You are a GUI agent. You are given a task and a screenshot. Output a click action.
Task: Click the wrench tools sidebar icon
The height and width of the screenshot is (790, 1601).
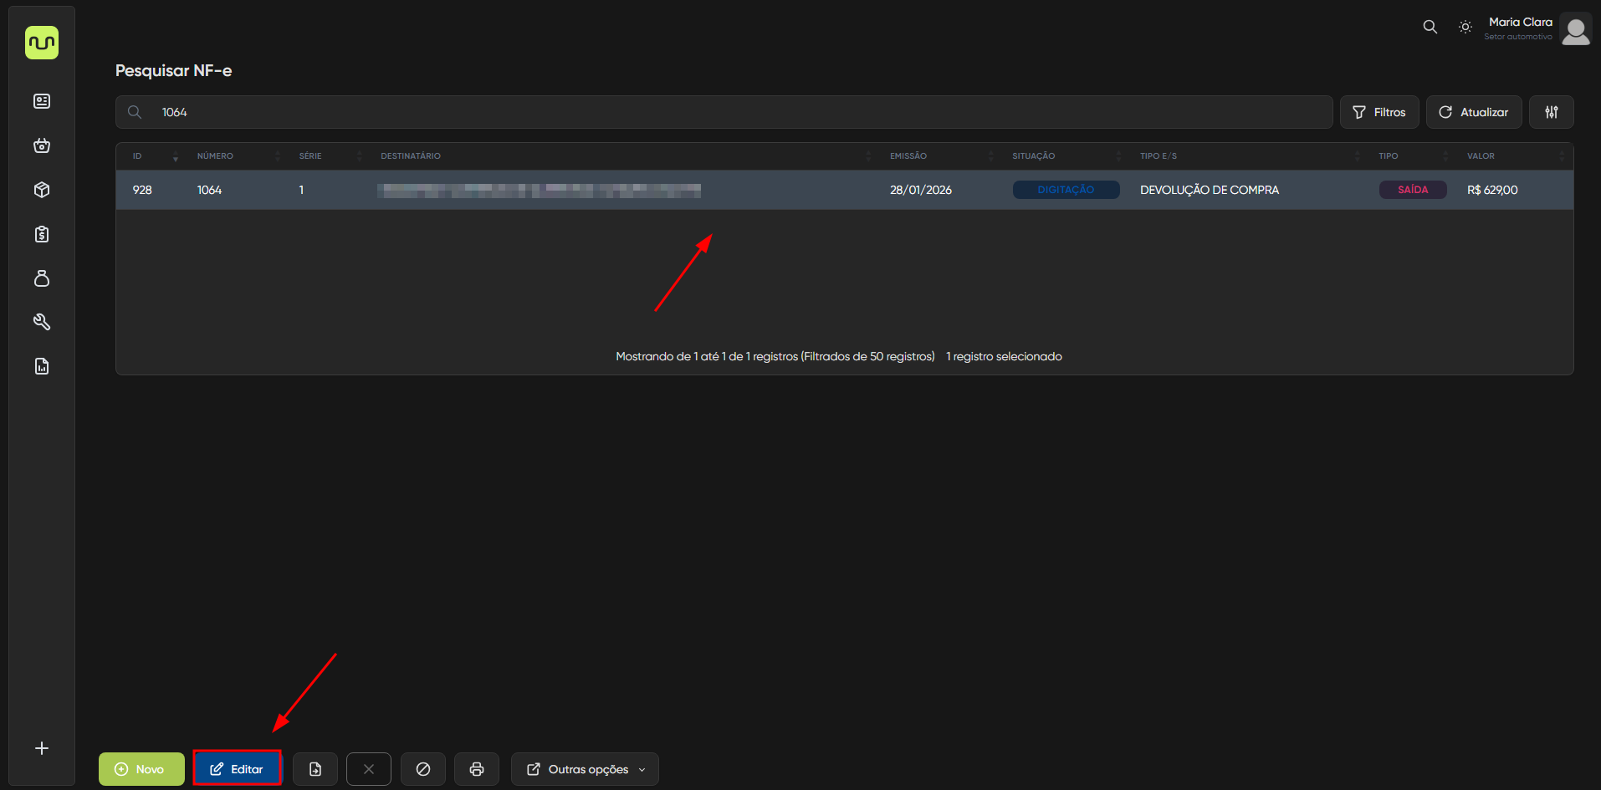pyautogui.click(x=42, y=322)
